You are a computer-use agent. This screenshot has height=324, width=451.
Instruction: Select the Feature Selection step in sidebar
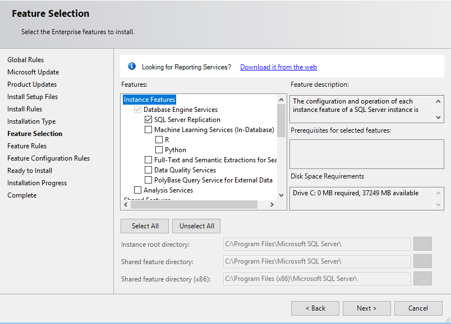(35, 134)
